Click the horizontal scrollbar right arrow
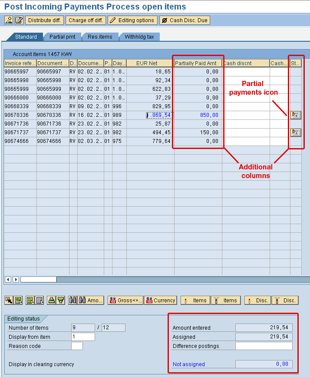310x377 pixels. (16, 279)
